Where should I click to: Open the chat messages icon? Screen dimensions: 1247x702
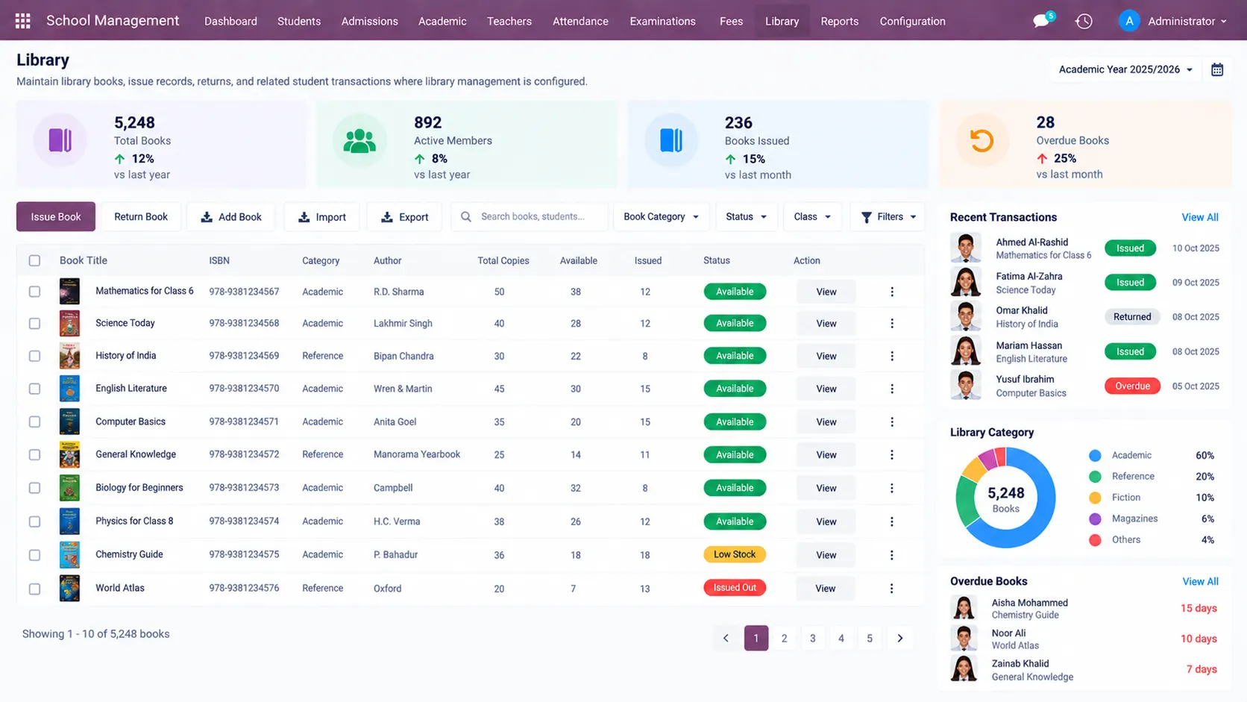[1041, 21]
